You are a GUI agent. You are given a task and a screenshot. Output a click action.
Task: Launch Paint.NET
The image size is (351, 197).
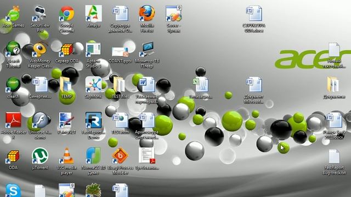66,120
